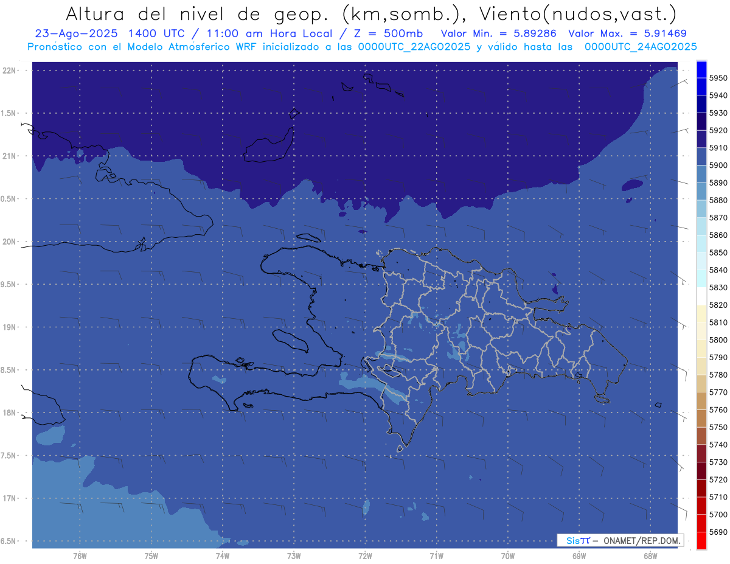Click the colorbar label '5740'
This screenshot has height=564, width=730.
[718, 445]
